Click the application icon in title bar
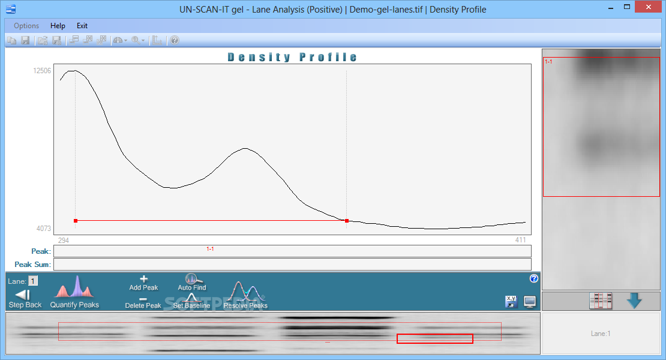 coord(11,9)
